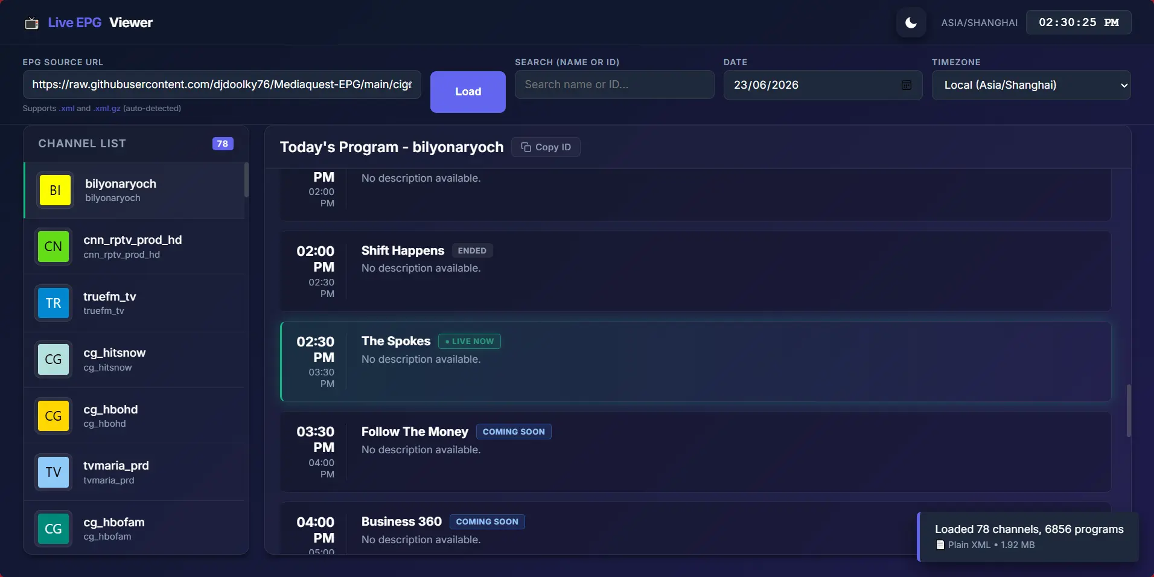1154x577 pixels.
Task: Open the tvmaria_prd channel
Action: tap(135, 473)
